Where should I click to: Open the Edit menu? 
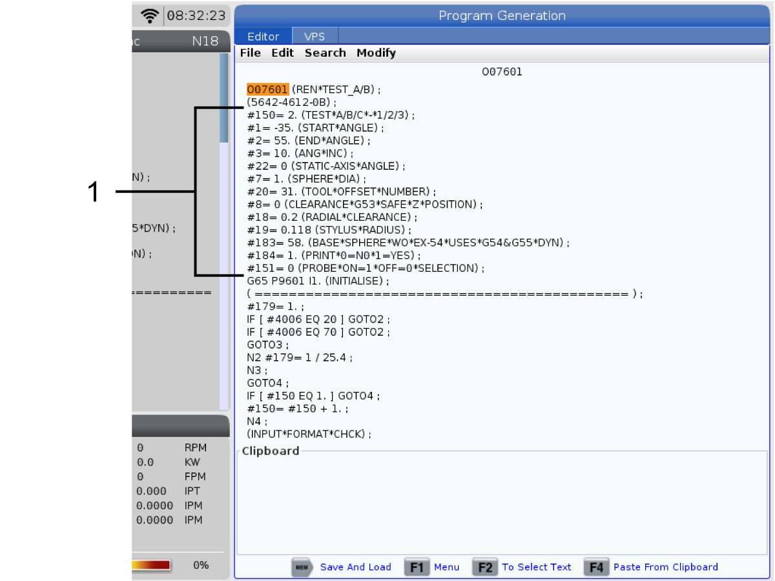[x=282, y=53]
